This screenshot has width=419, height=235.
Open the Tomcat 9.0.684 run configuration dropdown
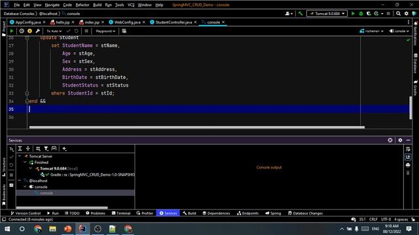(x=327, y=14)
